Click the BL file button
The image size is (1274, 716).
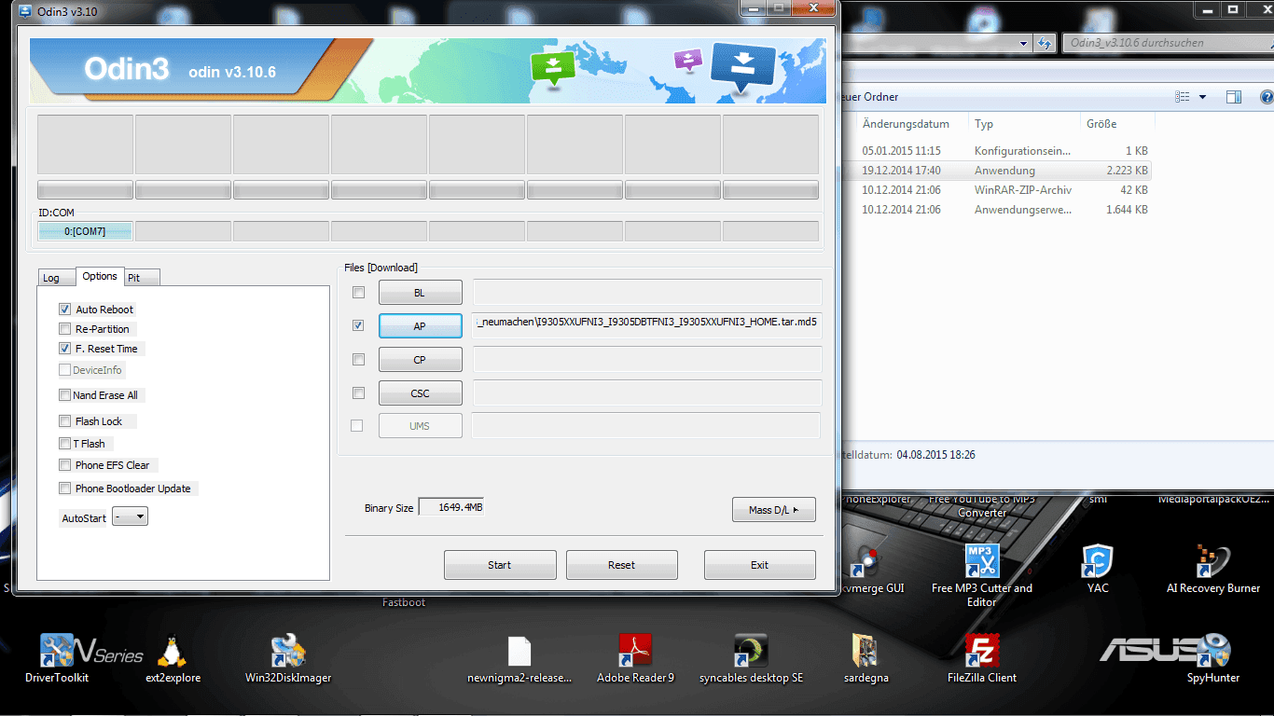tap(420, 293)
